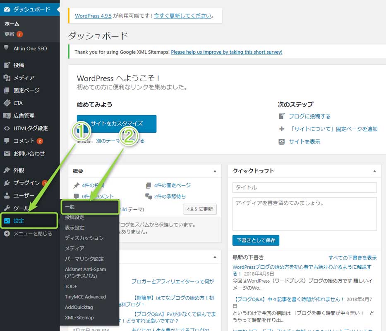Click the 設定 sliders icon

(x=7, y=221)
